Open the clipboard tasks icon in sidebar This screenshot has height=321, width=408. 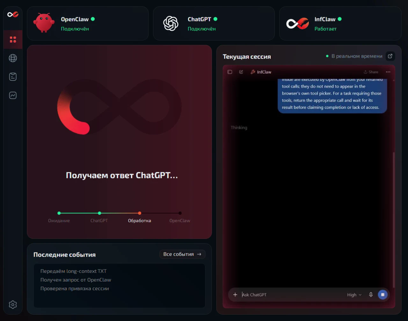13,76
